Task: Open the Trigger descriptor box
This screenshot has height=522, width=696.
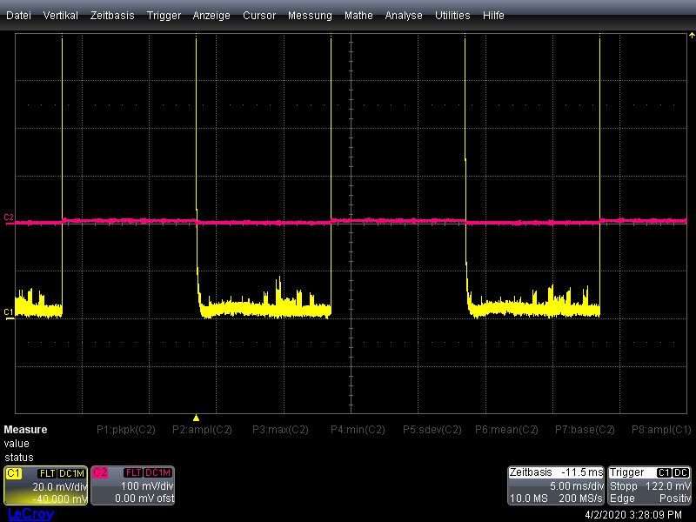Action: point(650,486)
